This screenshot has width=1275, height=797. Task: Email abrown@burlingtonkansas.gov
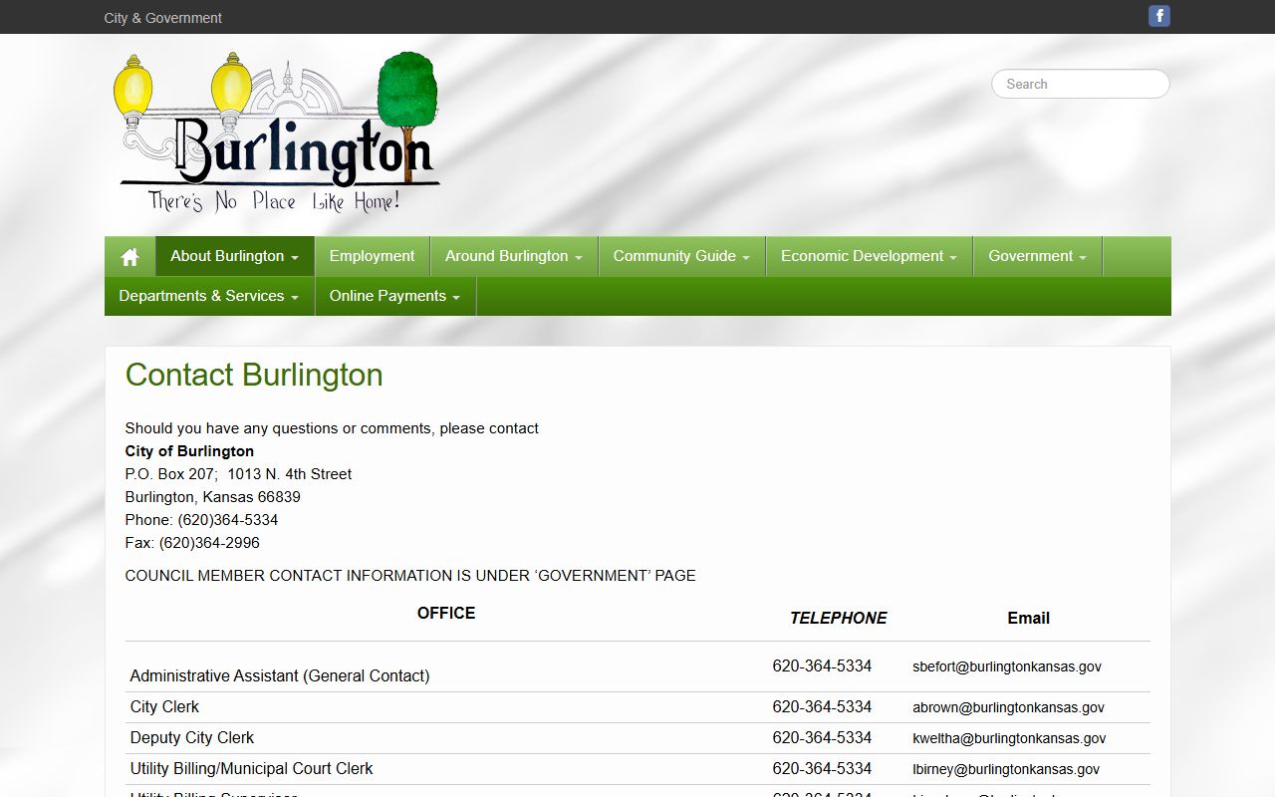(x=1008, y=707)
